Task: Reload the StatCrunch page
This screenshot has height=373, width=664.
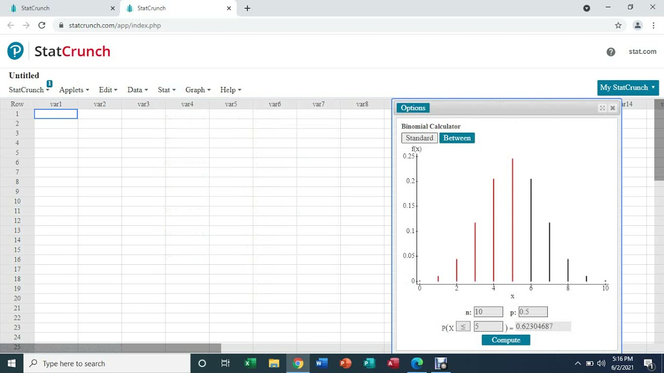Action: 42,25
